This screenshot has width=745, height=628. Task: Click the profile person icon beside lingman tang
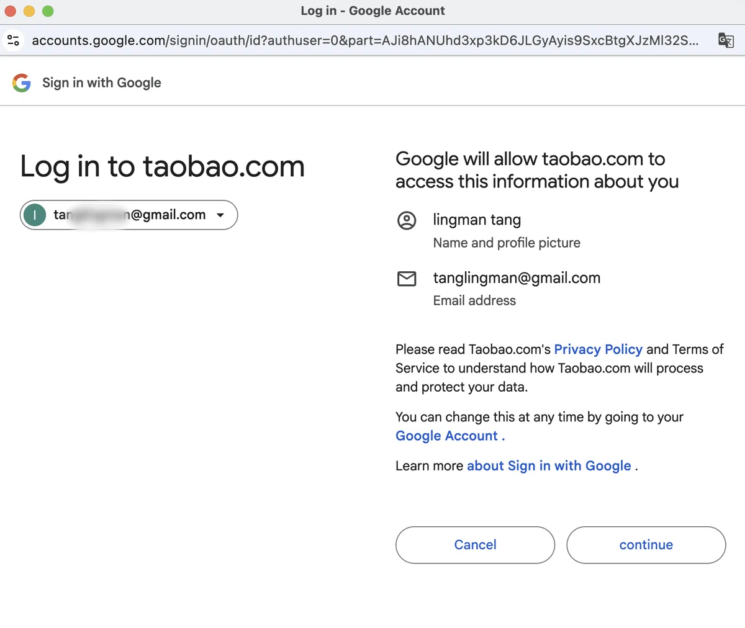click(407, 220)
